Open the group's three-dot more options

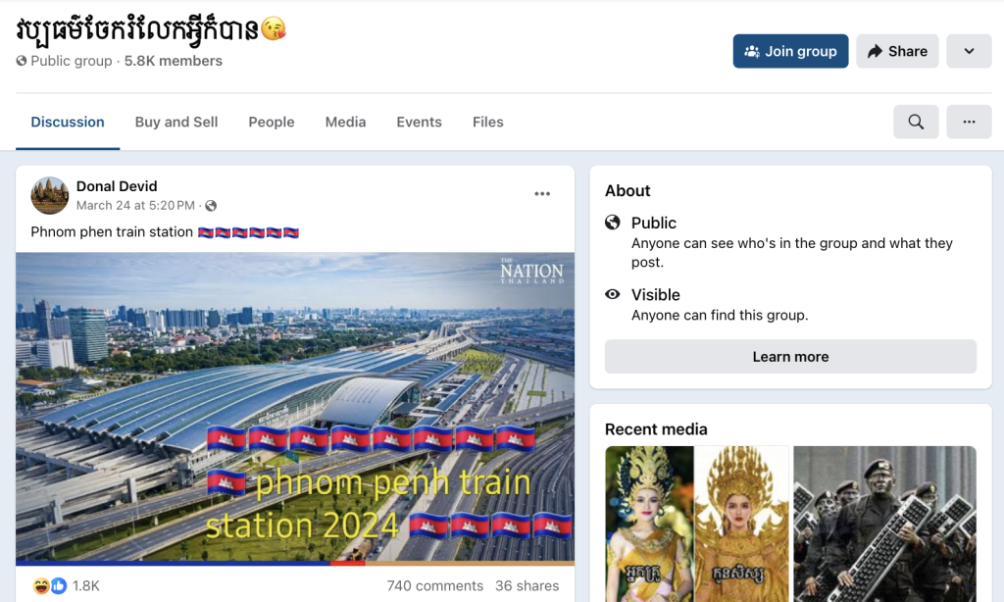969,122
